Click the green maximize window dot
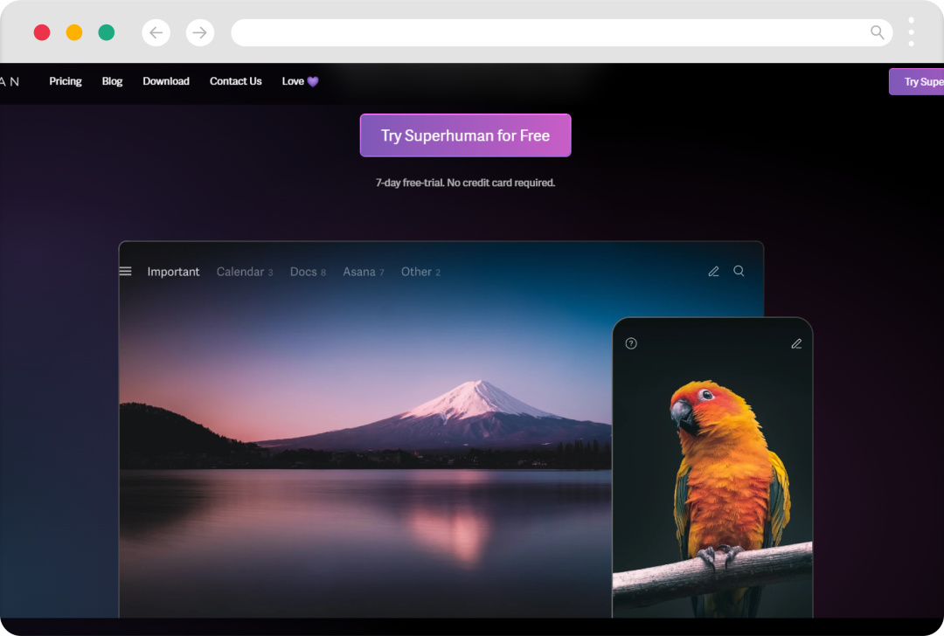The image size is (944, 636). [x=107, y=32]
